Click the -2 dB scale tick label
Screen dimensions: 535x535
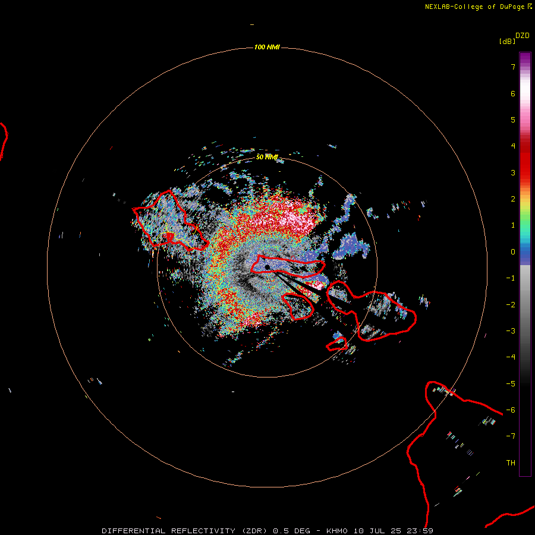coord(511,305)
